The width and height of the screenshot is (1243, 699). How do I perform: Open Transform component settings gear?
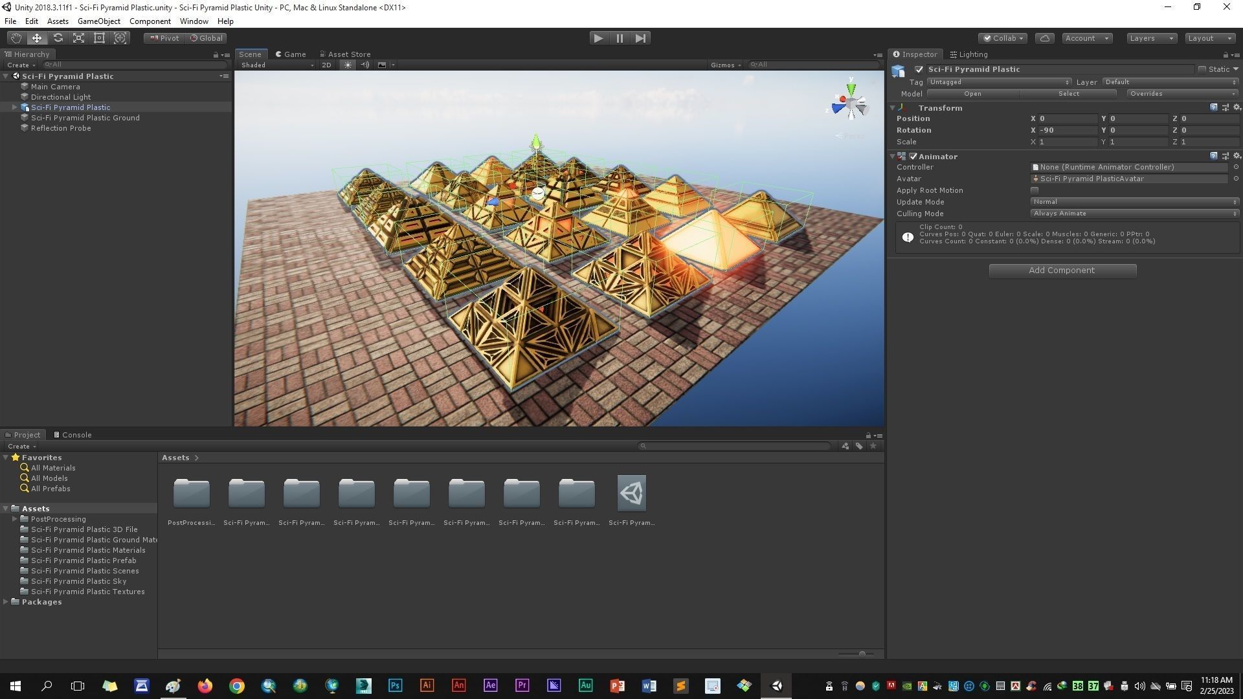point(1237,107)
